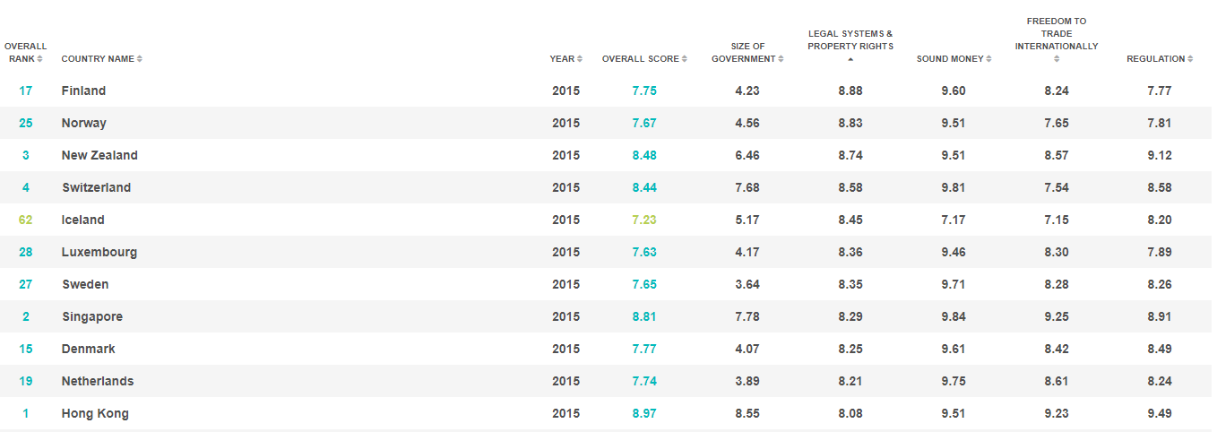The width and height of the screenshot is (1217, 432).
Task: Click sort arrows next to Country Name
Action: click(x=140, y=59)
